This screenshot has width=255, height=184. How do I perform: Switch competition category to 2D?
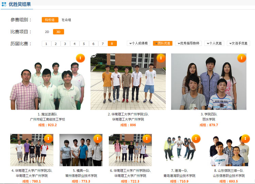coord(47,32)
